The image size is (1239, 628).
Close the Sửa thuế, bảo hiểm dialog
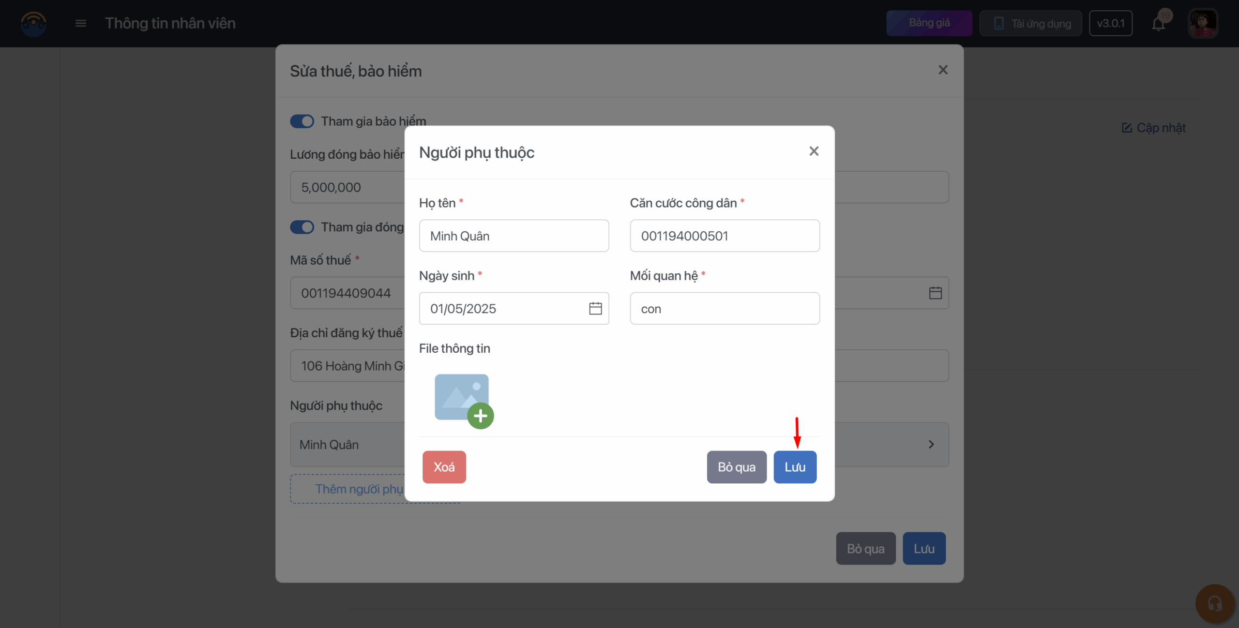click(x=943, y=70)
